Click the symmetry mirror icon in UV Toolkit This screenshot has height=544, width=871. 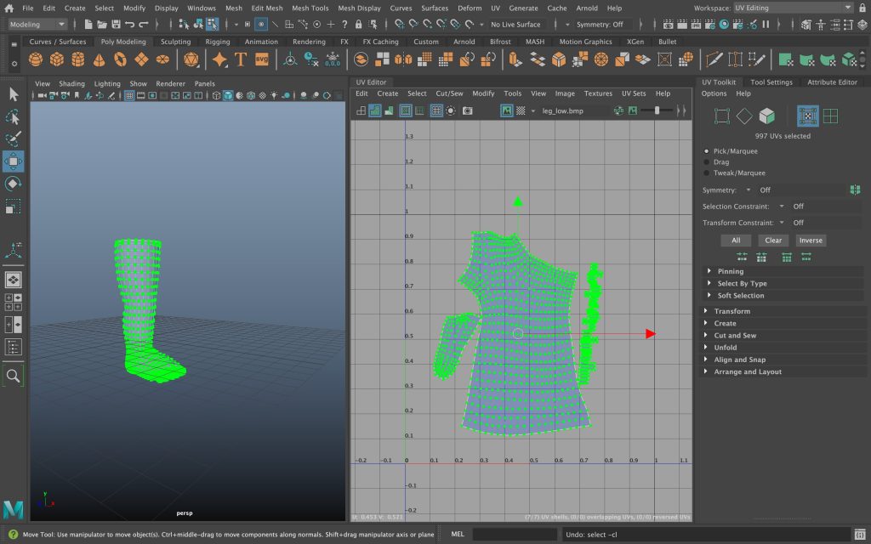point(855,190)
